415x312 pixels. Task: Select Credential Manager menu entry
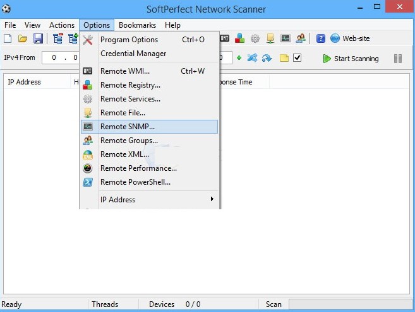click(x=149, y=54)
